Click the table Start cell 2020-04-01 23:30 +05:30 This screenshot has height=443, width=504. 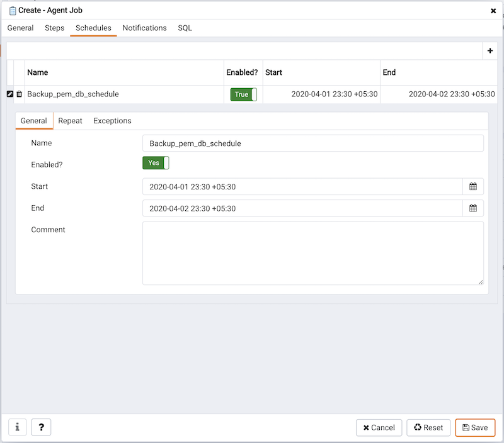point(321,94)
